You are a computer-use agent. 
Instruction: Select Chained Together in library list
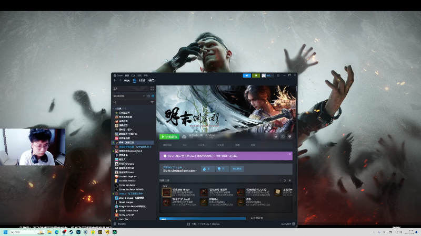click(128, 177)
